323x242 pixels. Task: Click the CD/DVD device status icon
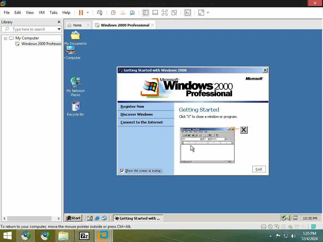[x=270, y=227]
